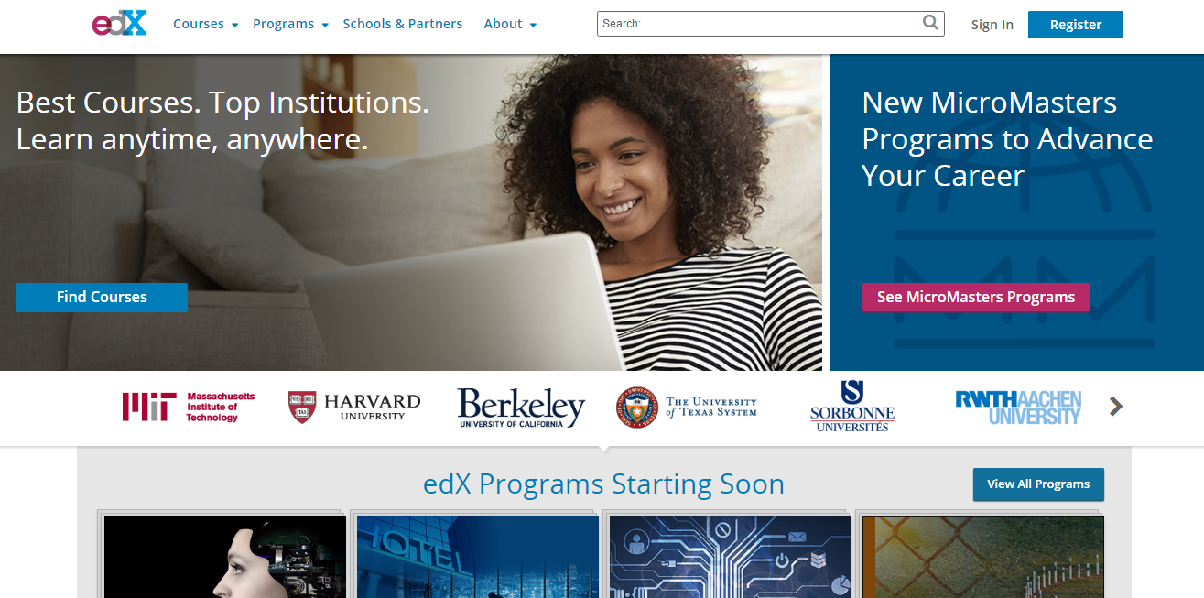This screenshot has width=1204, height=598.
Task: Select the Harvard University logo
Action: 354,407
